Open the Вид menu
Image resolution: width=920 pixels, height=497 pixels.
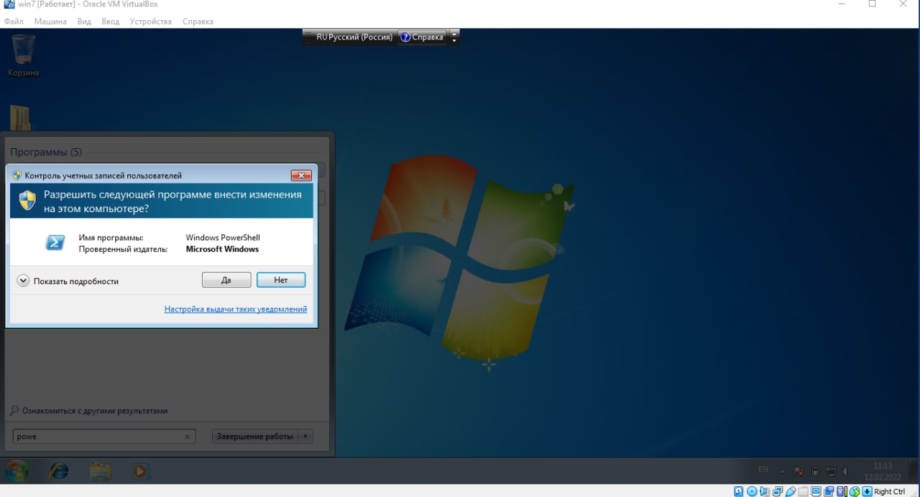click(x=84, y=22)
